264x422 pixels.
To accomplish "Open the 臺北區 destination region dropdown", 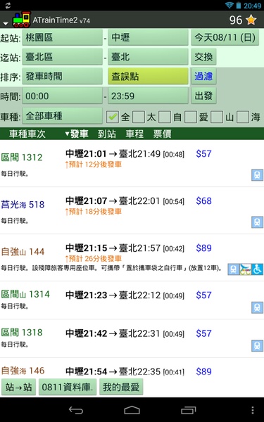I will (62, 57).
